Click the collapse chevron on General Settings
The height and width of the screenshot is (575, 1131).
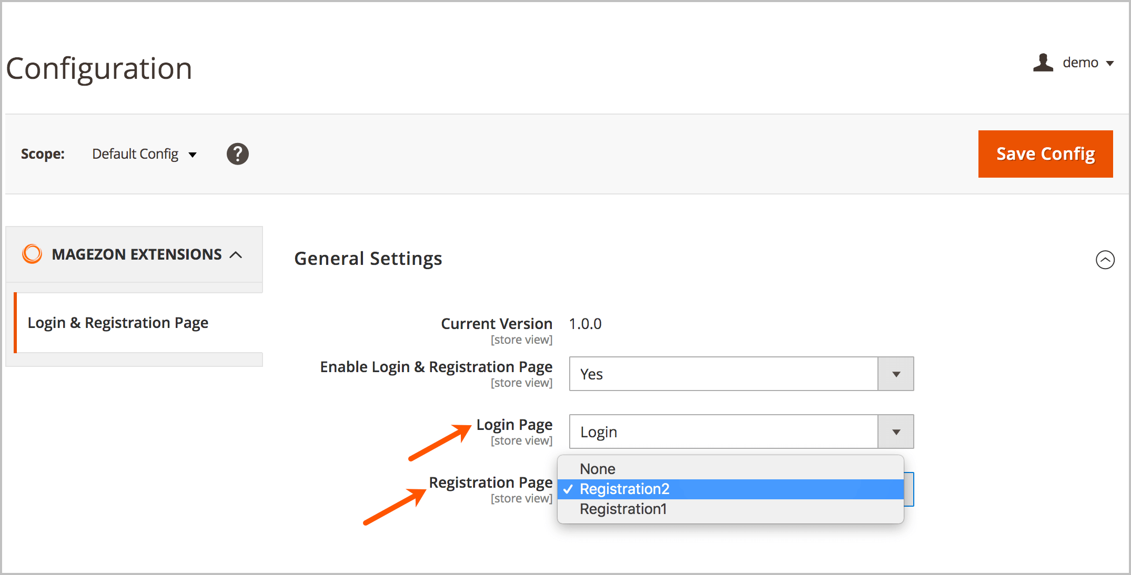tap(1105, 259)
